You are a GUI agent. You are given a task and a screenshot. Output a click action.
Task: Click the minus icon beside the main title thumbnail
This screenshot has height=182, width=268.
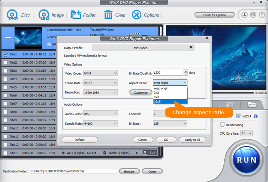click(x=8, y=38)
